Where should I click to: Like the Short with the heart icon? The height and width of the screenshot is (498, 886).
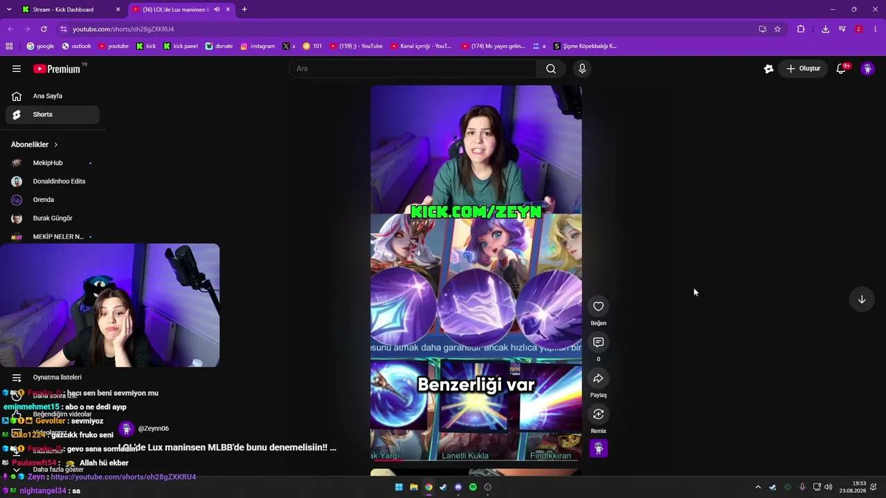pos(599,306)
